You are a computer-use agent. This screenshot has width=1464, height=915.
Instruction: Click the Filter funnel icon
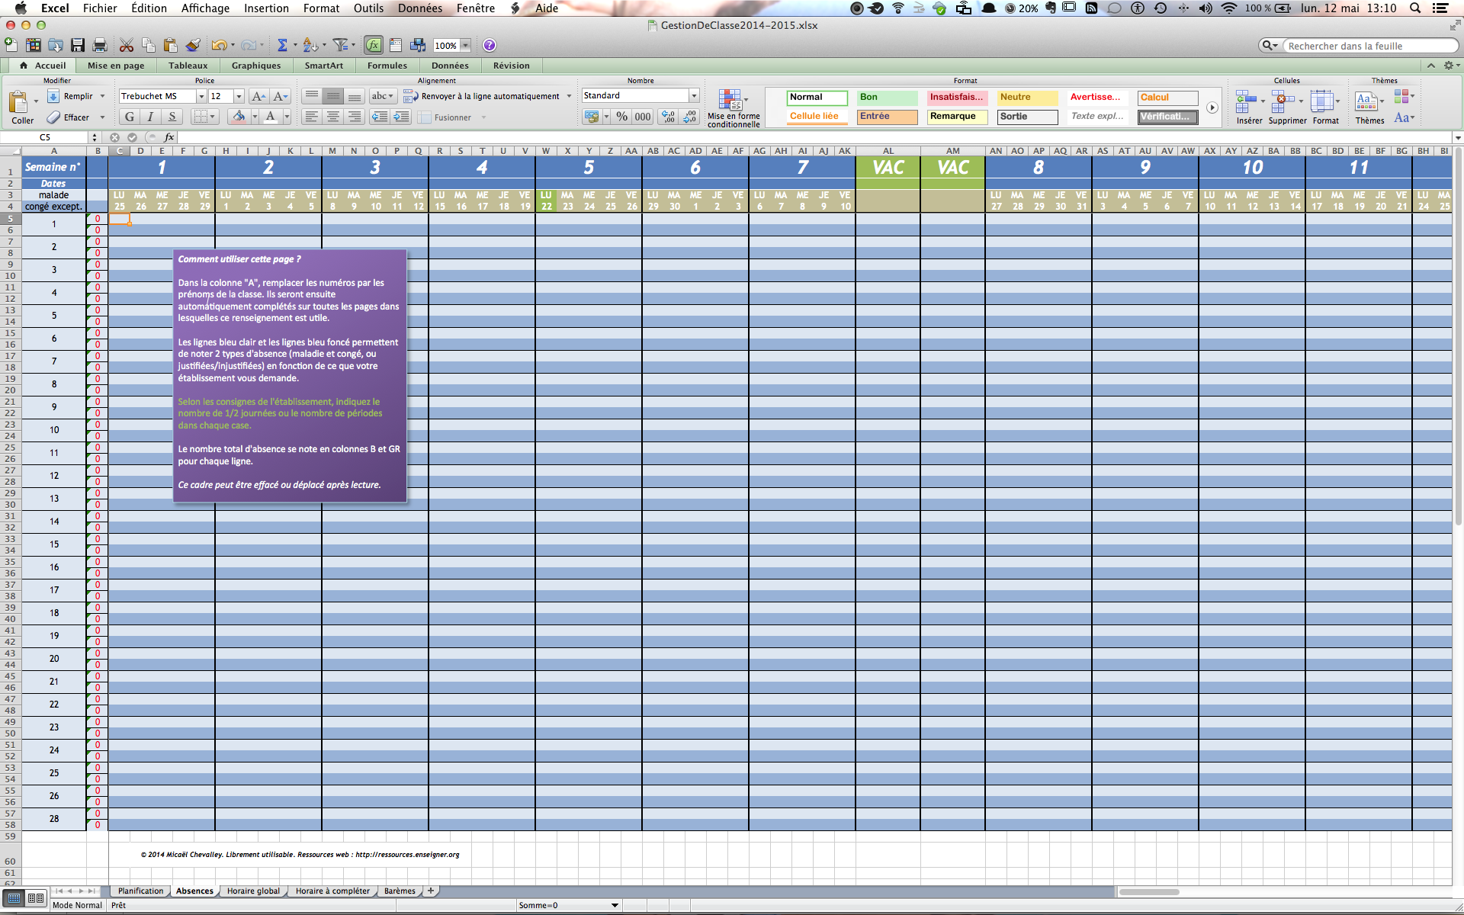point(341,46)
